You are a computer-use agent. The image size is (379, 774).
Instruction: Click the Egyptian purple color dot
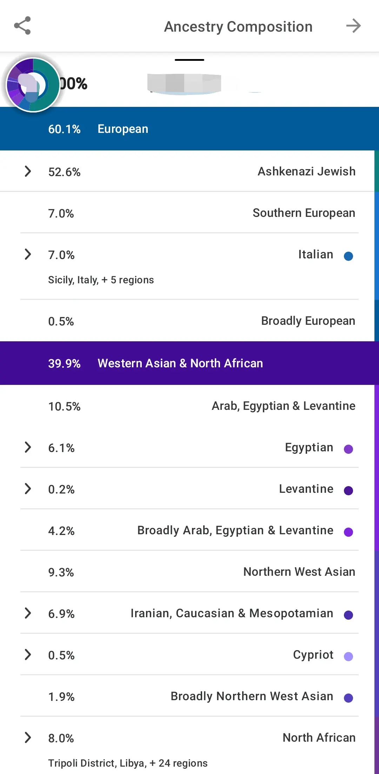click(348, 449)
